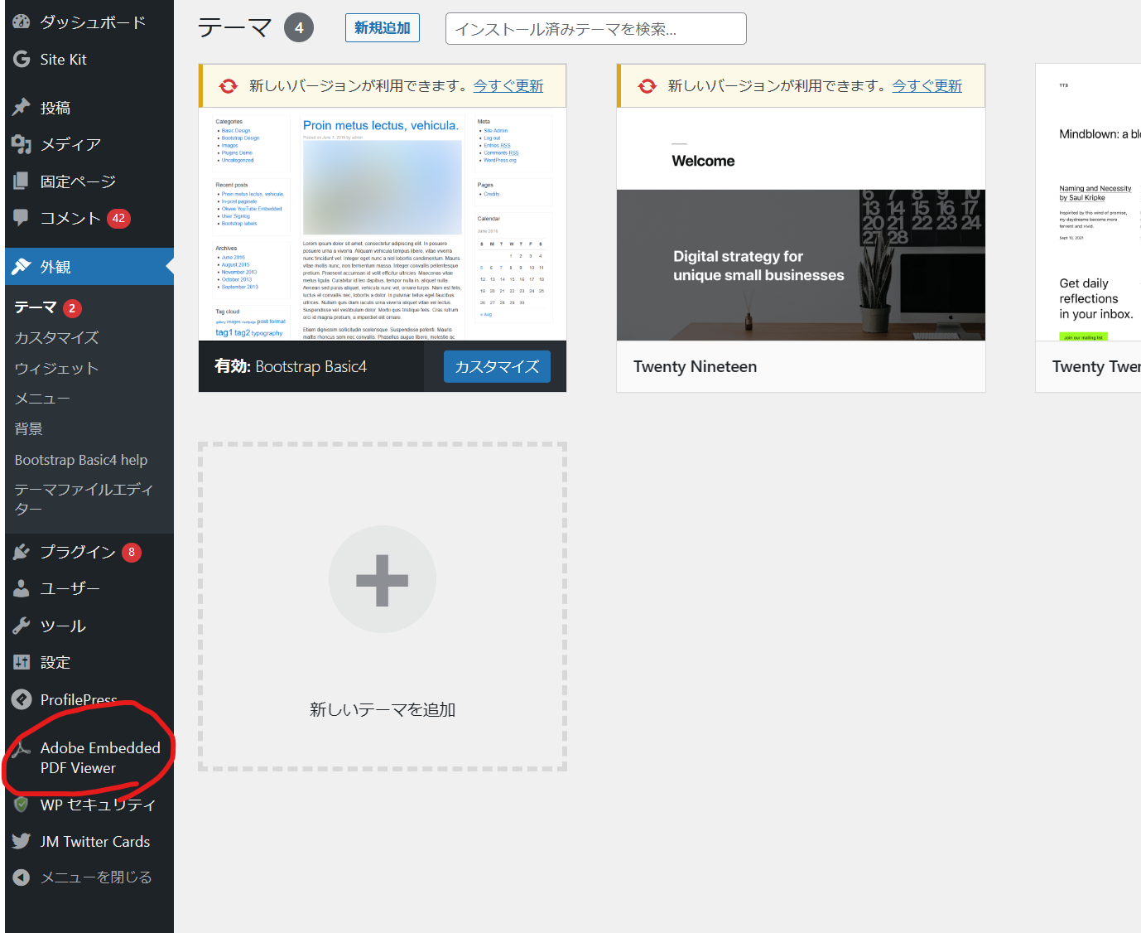The width and height of the screenshot is (1141, 933).
Task: Select the 外観 (Appearance) pin icon
Action: pos(21,266)
